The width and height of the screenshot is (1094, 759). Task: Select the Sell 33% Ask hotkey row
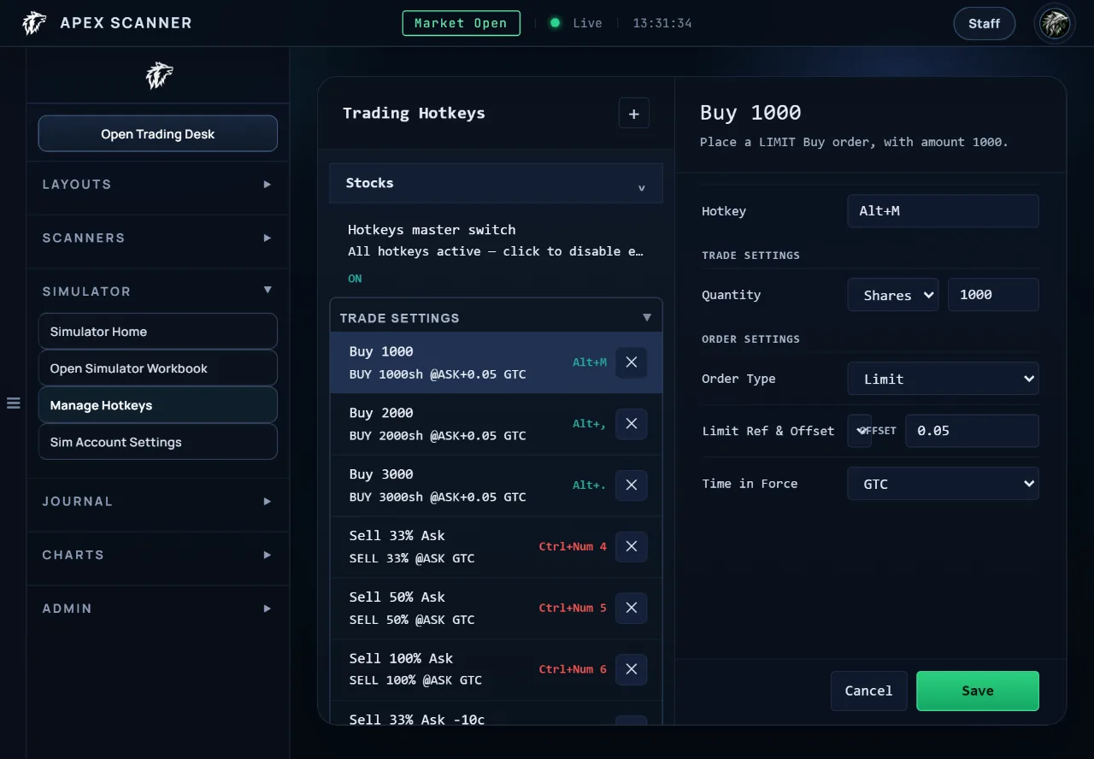496,547
